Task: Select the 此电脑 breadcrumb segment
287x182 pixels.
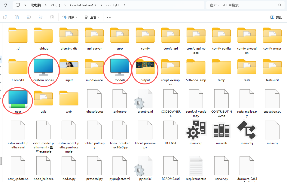Action: pos(36,5)
